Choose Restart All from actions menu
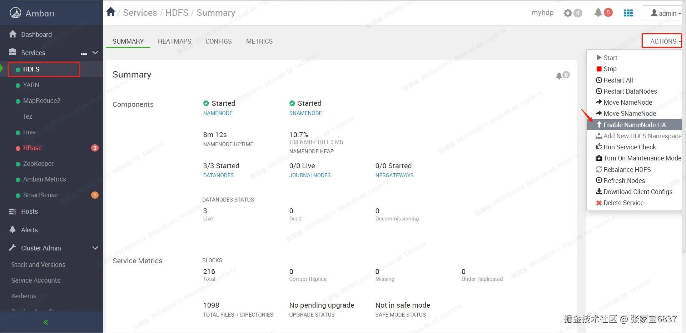Image resolution: width=686 pixels, height=333 pixels. (x=618, y=80)
